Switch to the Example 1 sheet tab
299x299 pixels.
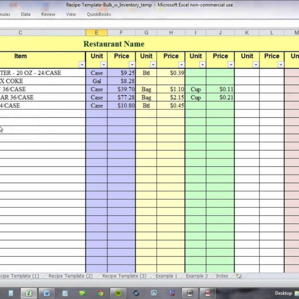[166, 276]
